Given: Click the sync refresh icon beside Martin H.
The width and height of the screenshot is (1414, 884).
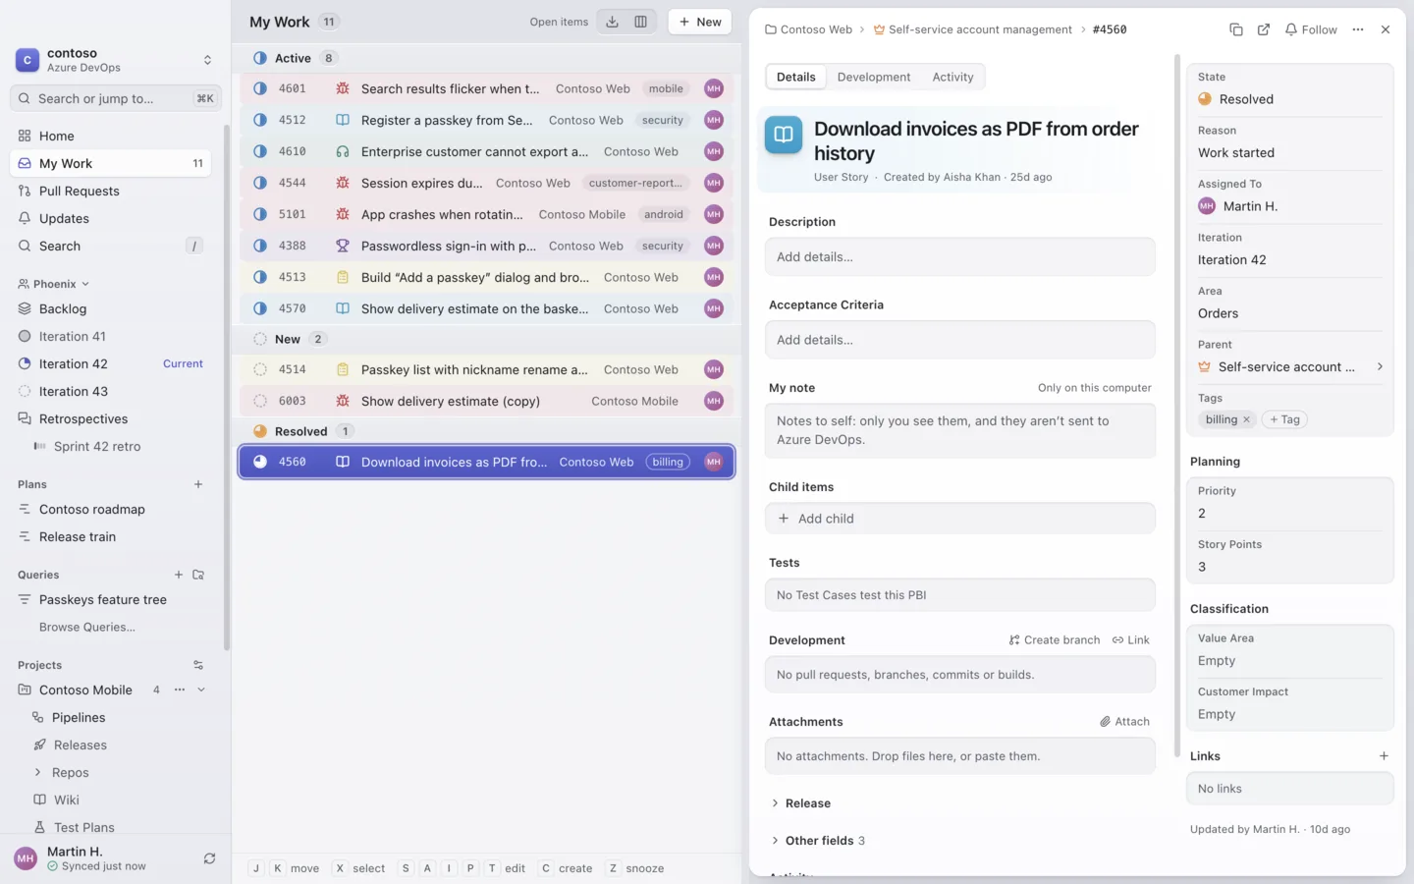Looking at the screenshot, I should (x=209, y=858).
